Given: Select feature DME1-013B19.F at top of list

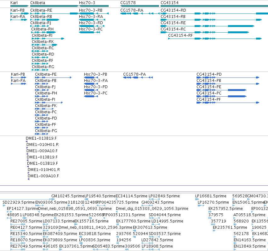Looking at the screenshot, I should [41, 138].
